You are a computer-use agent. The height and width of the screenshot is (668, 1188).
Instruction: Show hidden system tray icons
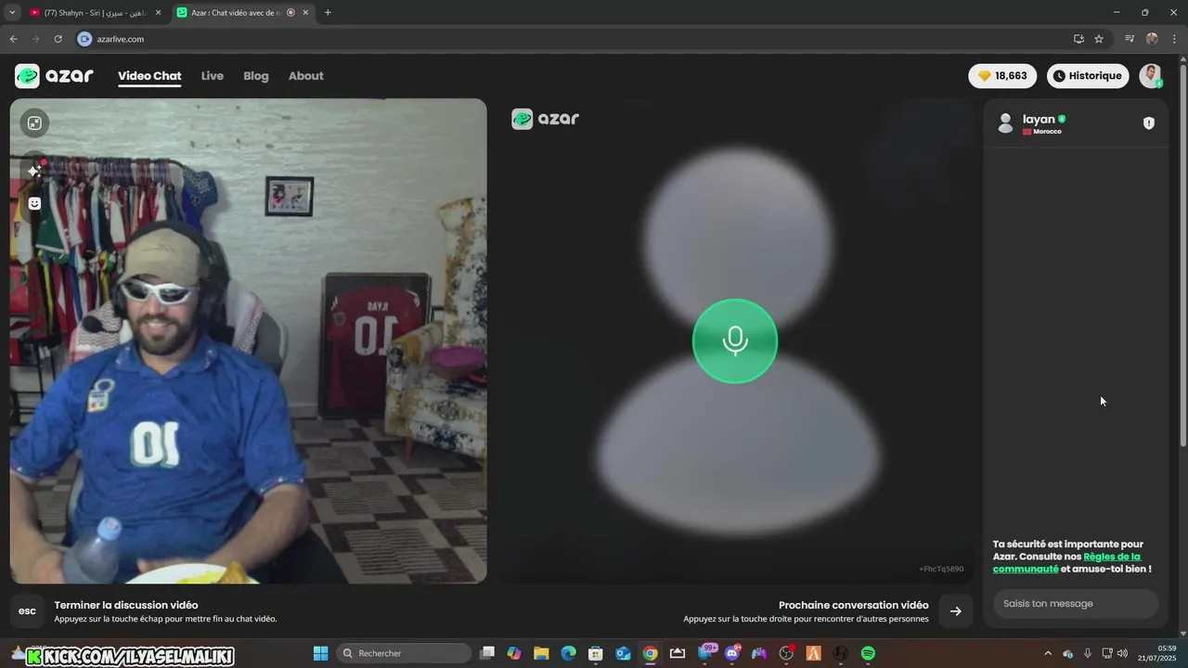click(x=1048, y=653)
